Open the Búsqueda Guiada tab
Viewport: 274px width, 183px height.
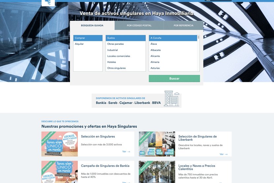(x=92, y=25)
